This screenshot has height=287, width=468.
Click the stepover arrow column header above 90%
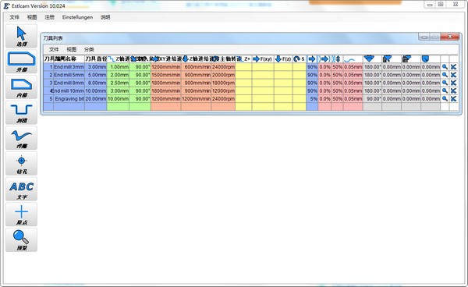312,59
